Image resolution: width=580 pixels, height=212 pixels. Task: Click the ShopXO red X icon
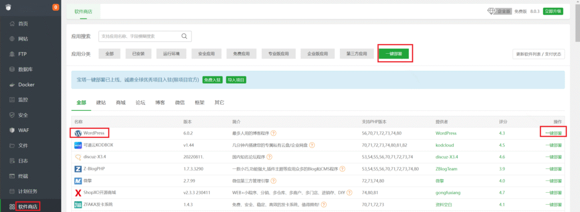coord(78,193)
